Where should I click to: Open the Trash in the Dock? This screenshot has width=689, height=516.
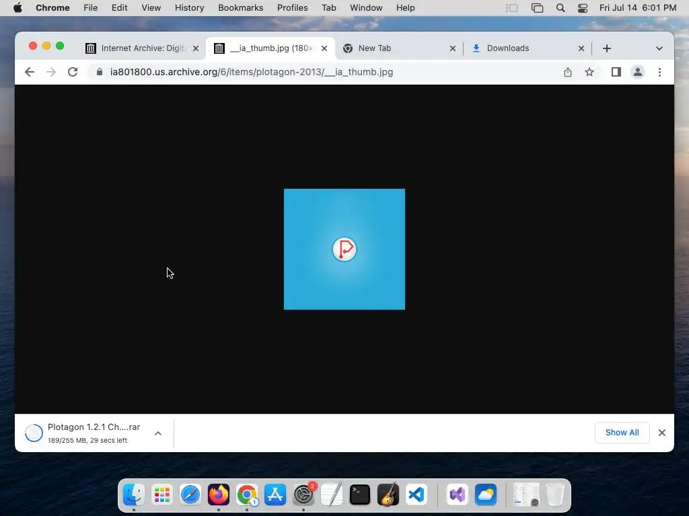click(x=555, y=495)
